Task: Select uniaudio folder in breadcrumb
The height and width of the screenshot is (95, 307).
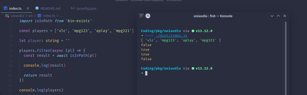Action: pos(17,16)
